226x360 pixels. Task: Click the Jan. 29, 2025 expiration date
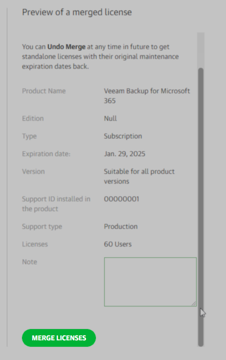pyautogui.click(x=124, y=154)
